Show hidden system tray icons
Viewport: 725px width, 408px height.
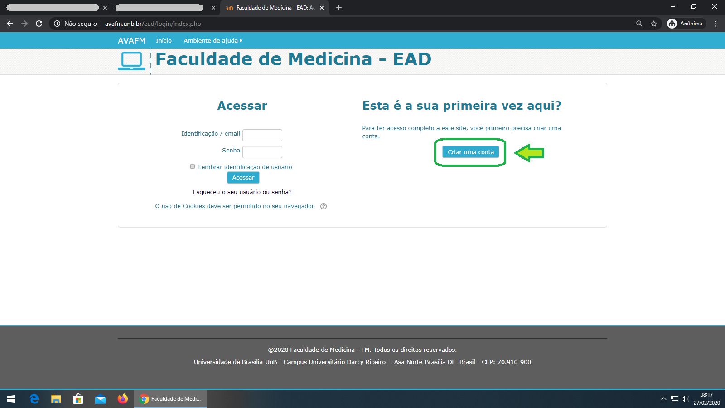coord(663,399)
